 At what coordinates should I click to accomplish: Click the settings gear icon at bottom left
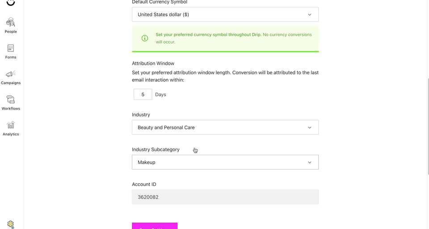click(10, 224)
